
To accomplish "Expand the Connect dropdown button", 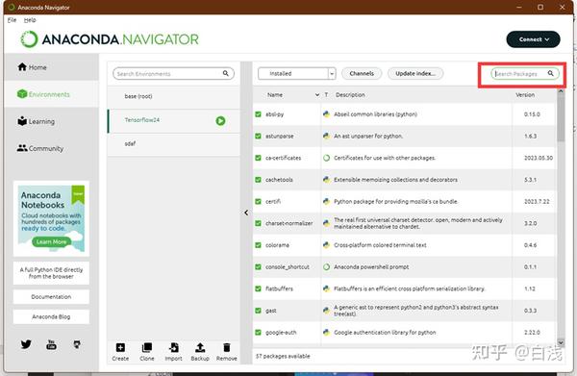I will coord(533,39).
